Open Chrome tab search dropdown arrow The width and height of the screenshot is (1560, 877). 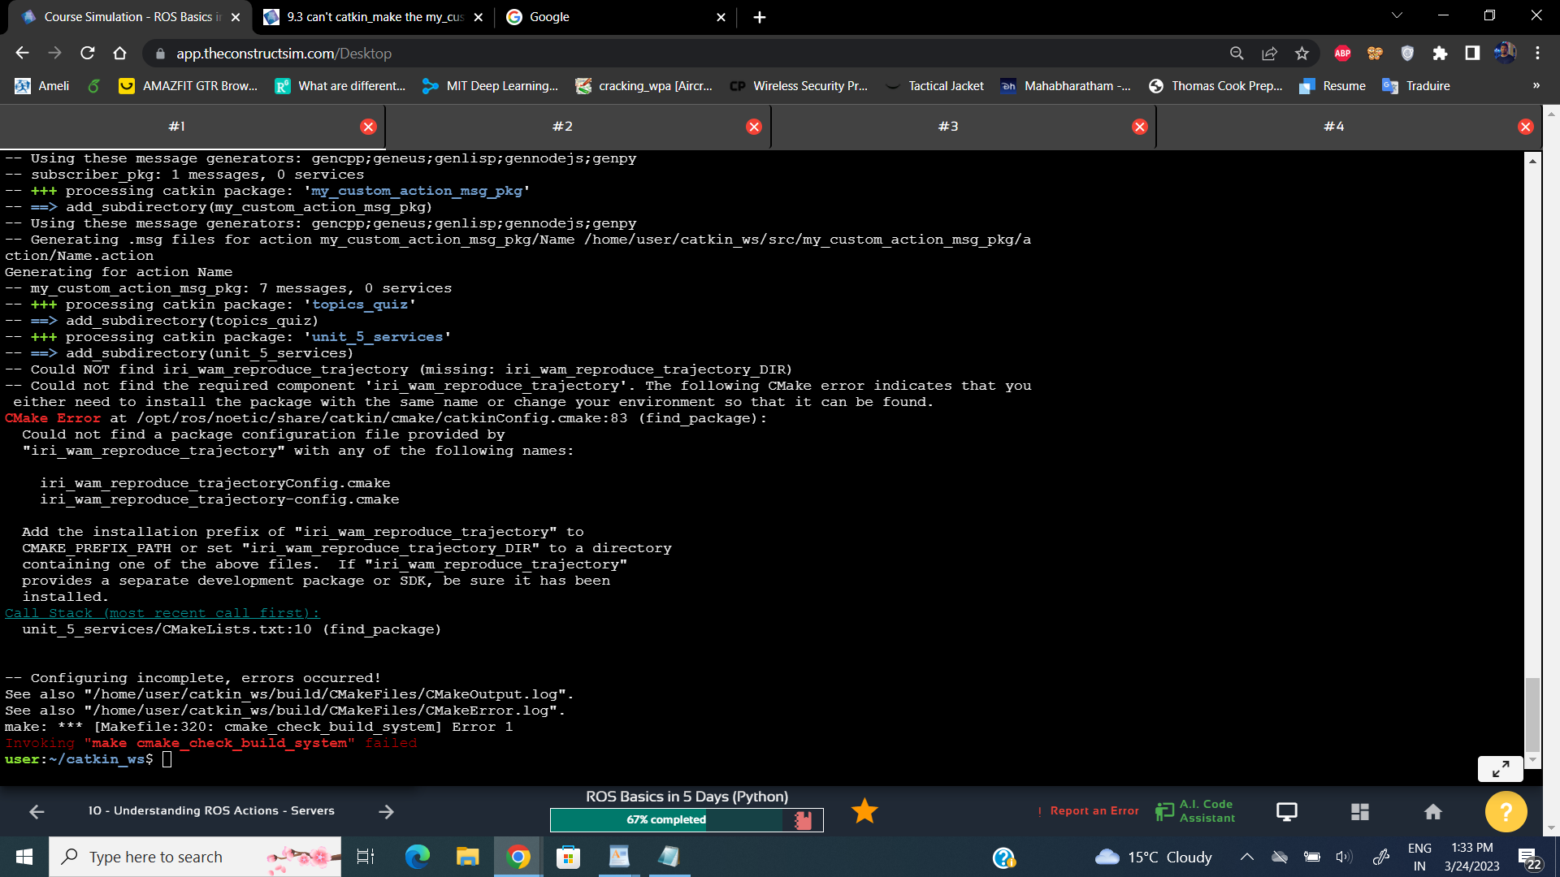pyautogui.click(x=1397, y=16)
